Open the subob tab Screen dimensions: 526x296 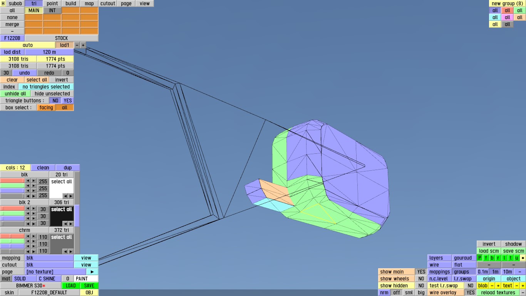click(x=15, y=3)
